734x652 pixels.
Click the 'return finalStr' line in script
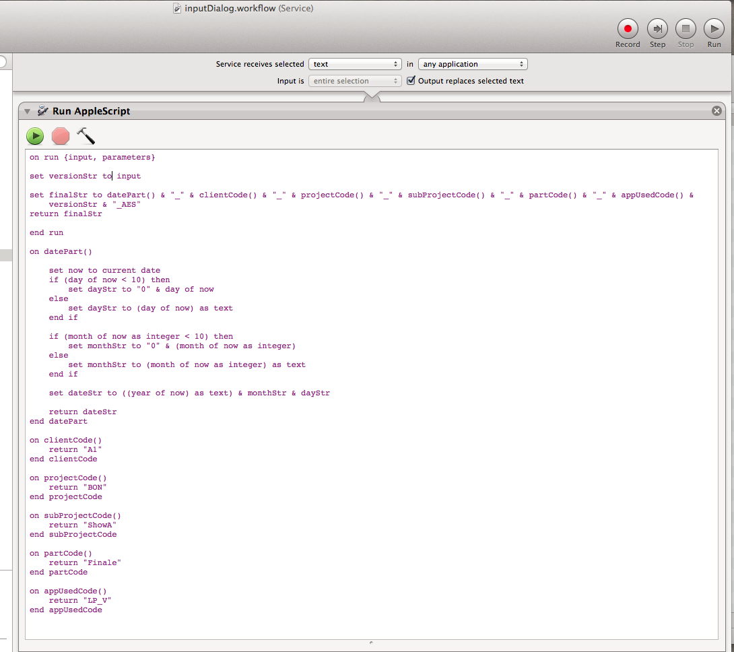(66, 214)
